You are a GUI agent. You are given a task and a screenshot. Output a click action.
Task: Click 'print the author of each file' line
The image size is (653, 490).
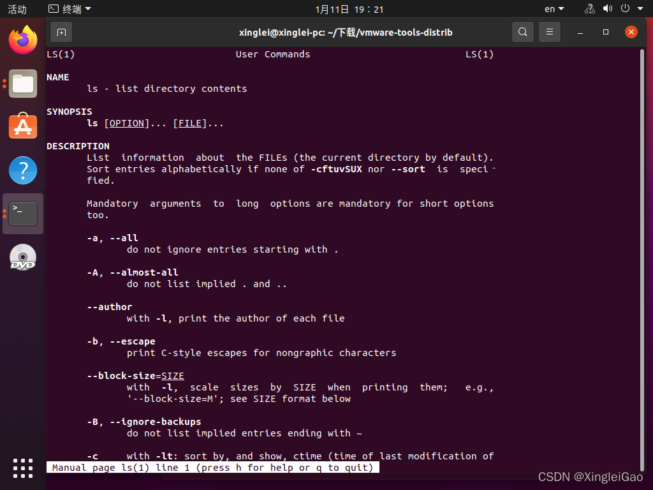pos(261,318)
